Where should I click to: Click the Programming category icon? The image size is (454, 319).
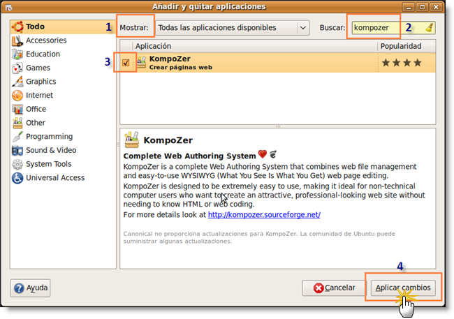17,137
